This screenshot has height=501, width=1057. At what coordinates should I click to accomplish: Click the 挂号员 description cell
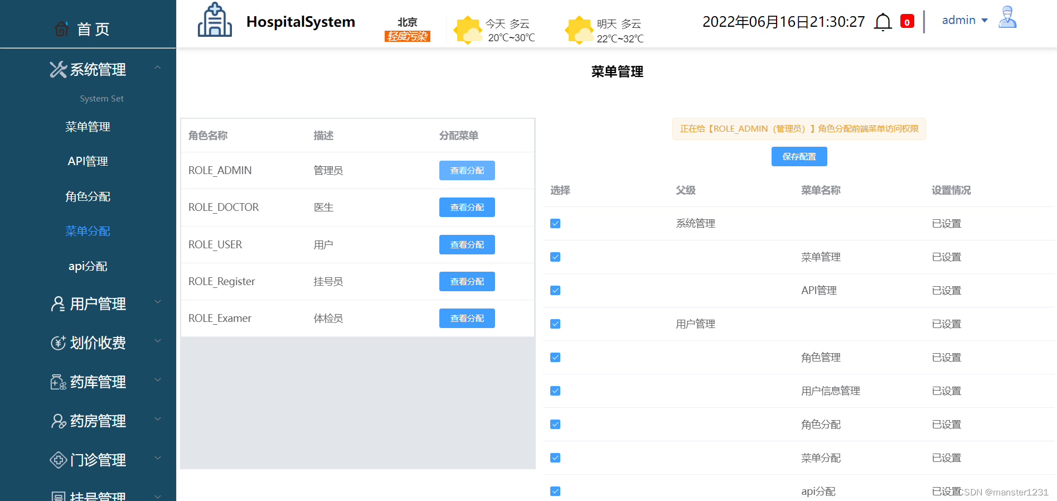328,282
